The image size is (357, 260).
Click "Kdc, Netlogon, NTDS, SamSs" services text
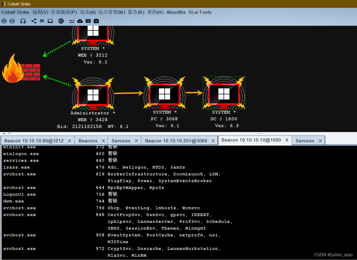point(146,167)
